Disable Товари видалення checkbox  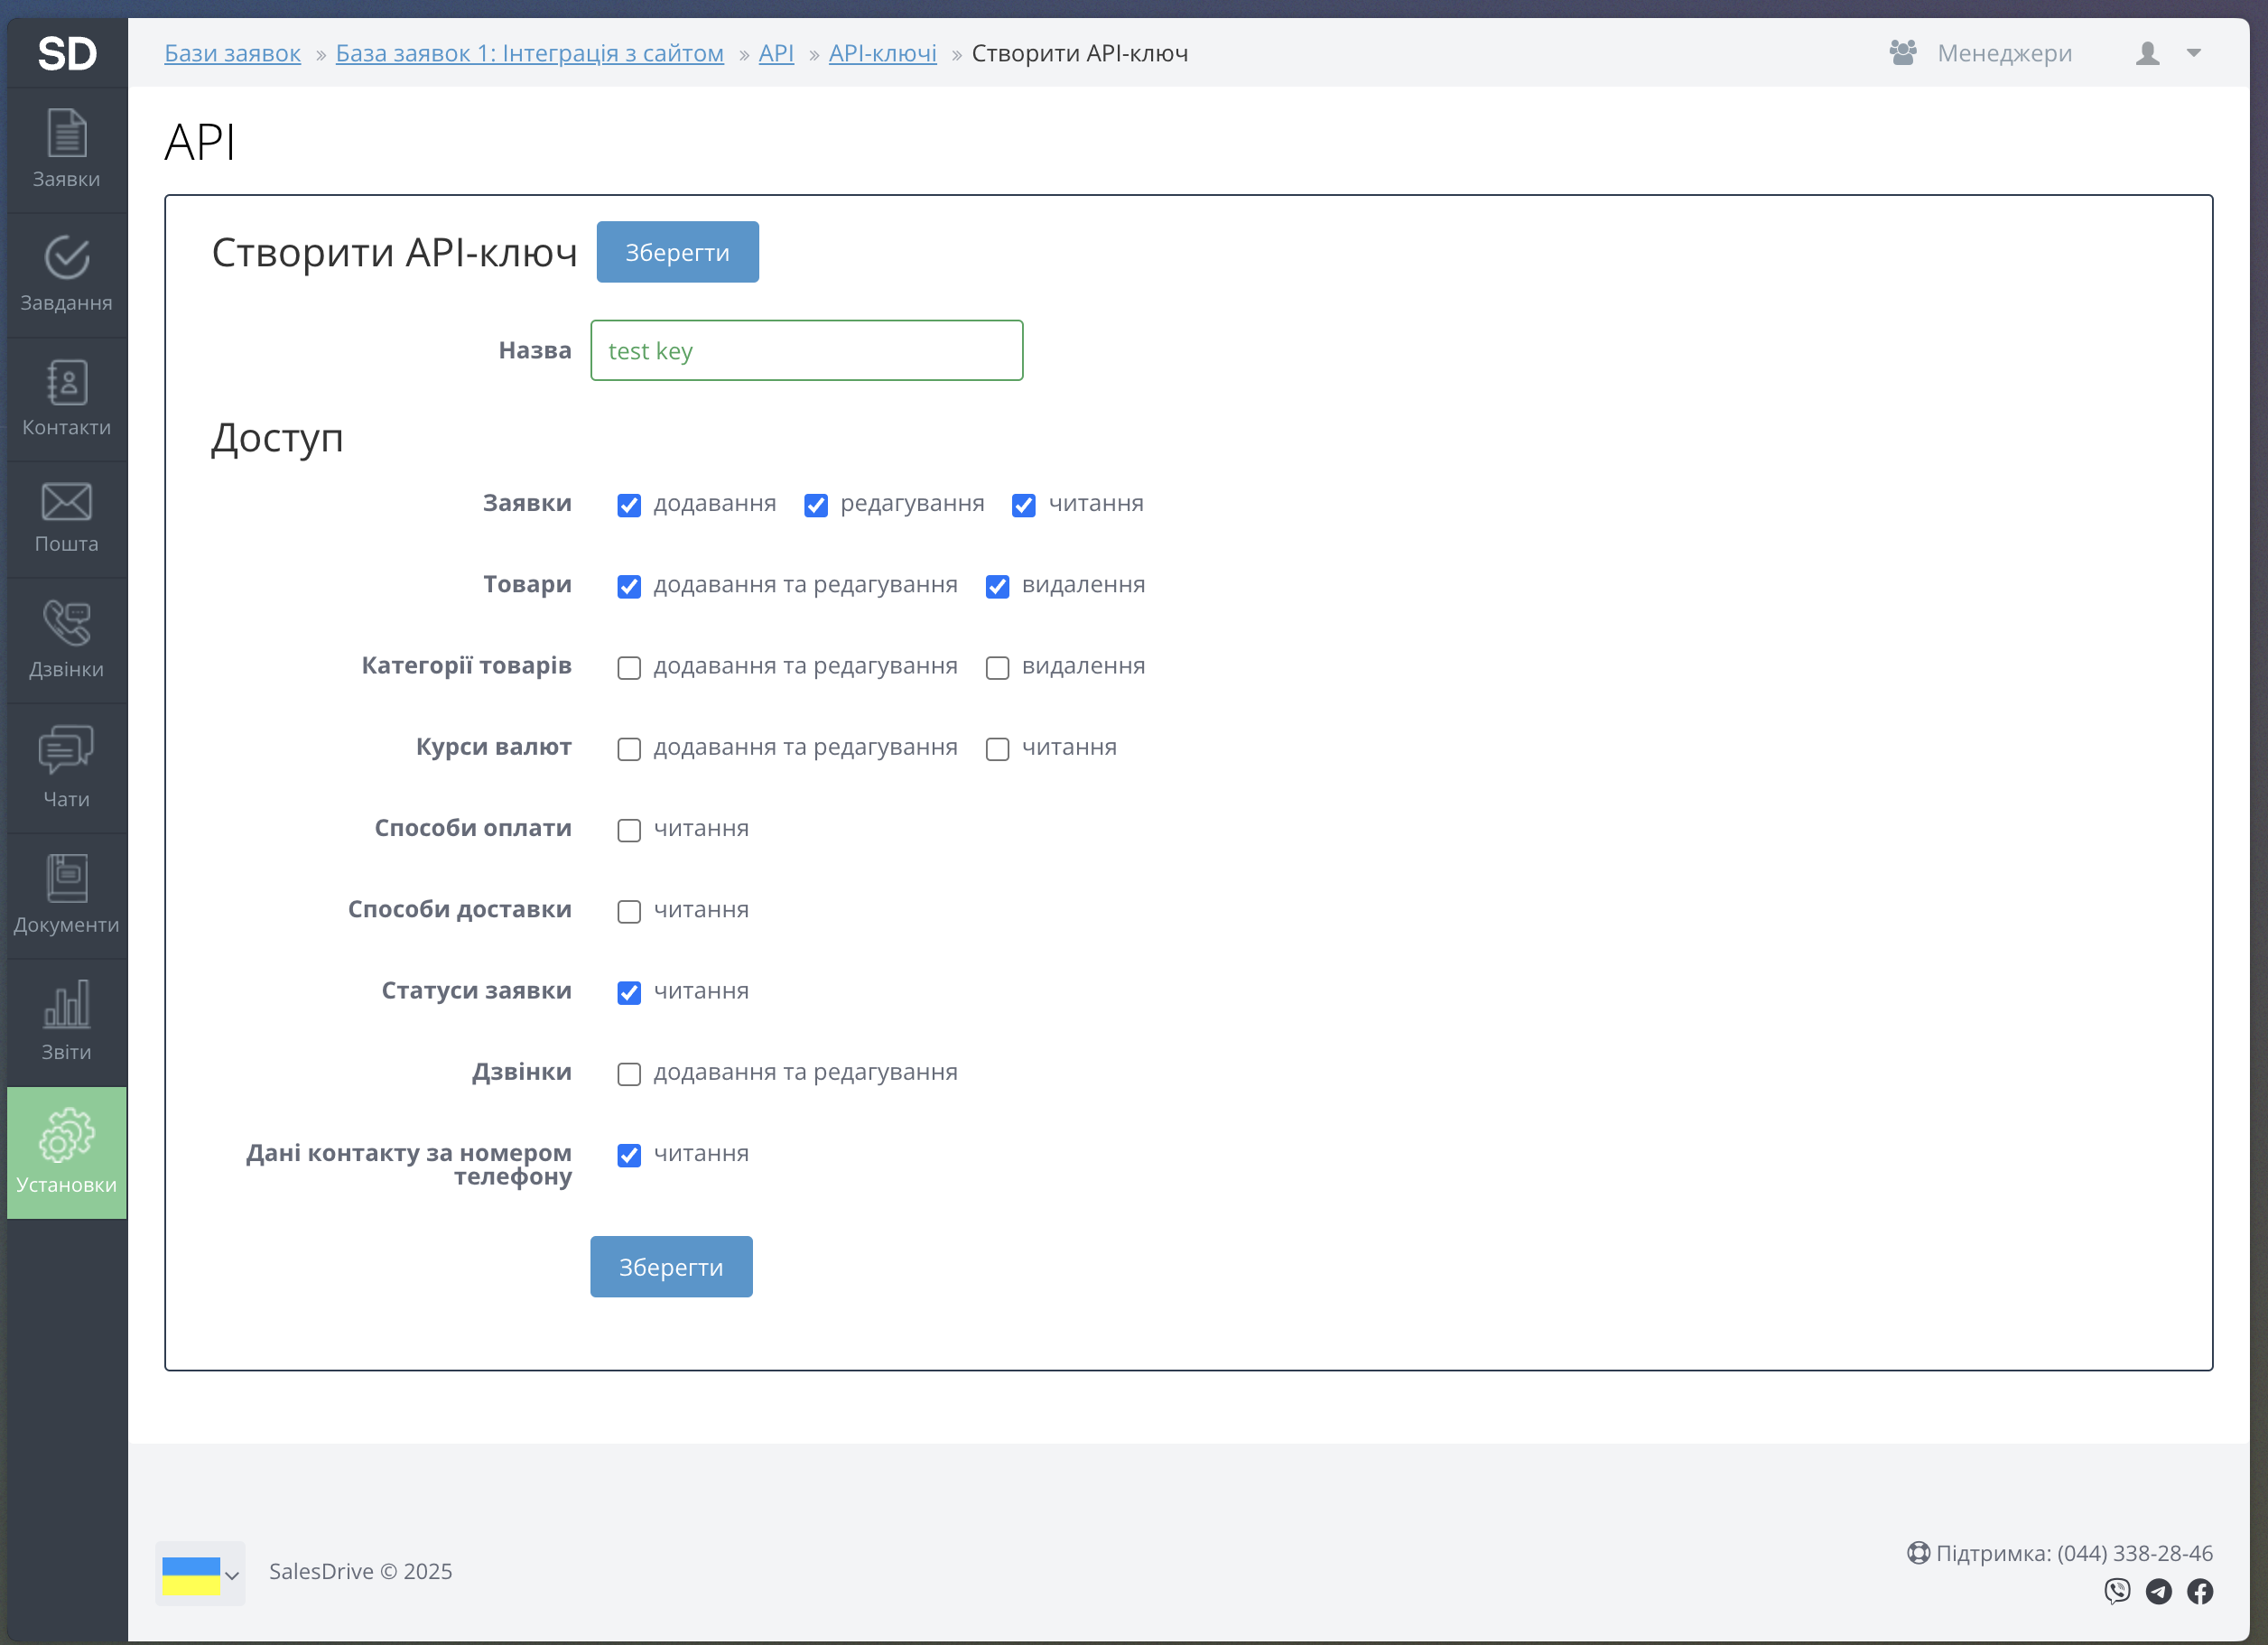pyautogui.click(x=997, y=586)
